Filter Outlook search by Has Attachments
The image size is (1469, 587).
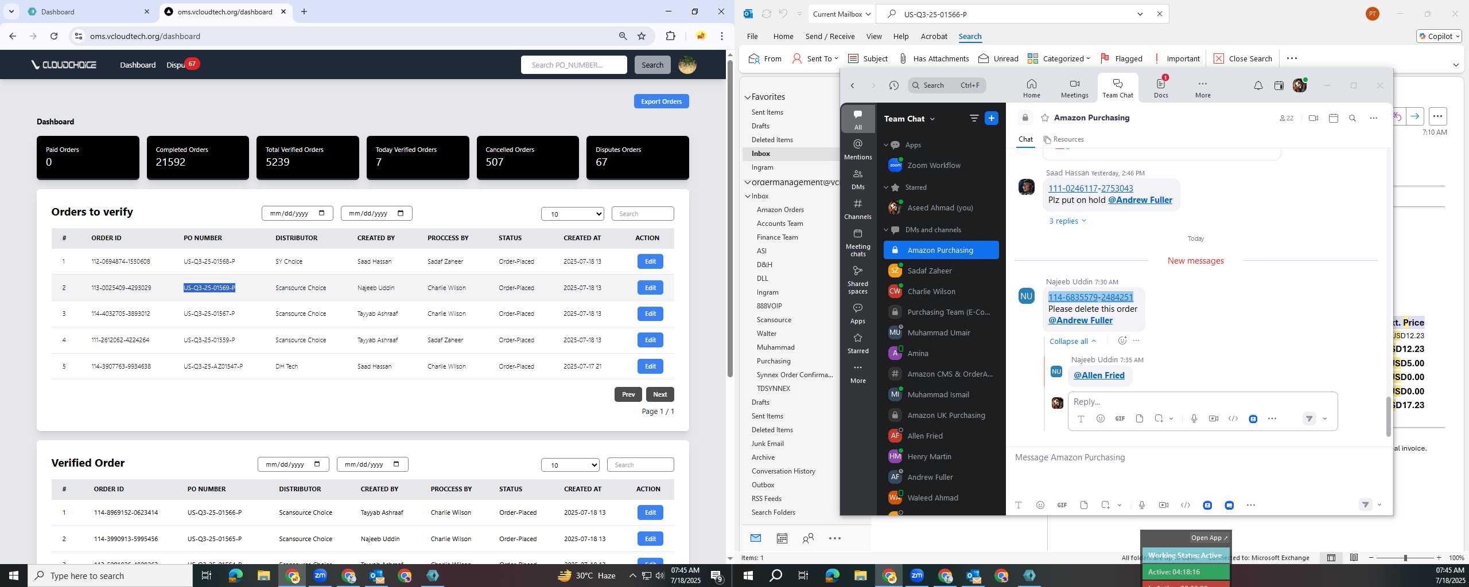[x=934, y=58]
